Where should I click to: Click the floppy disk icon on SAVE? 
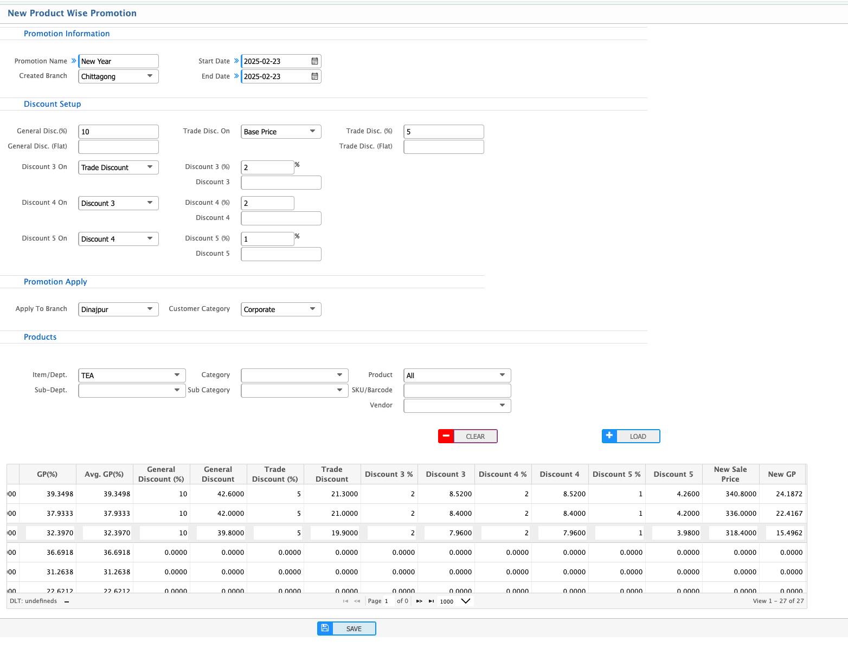pyautogui.click(x=325, y=628)
